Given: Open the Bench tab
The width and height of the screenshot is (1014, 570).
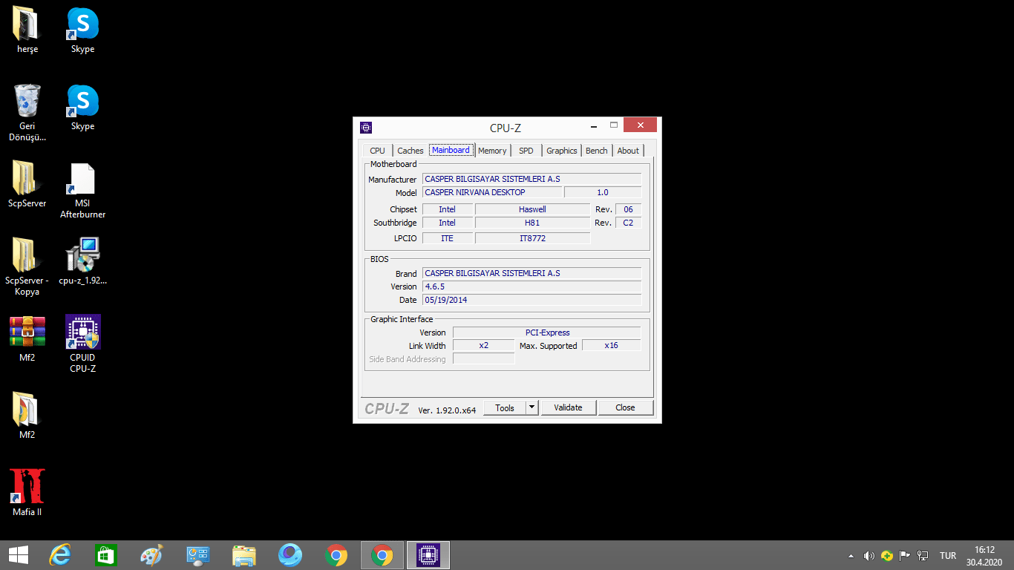Looking at the screenshot, I should (x=597, y=151).
